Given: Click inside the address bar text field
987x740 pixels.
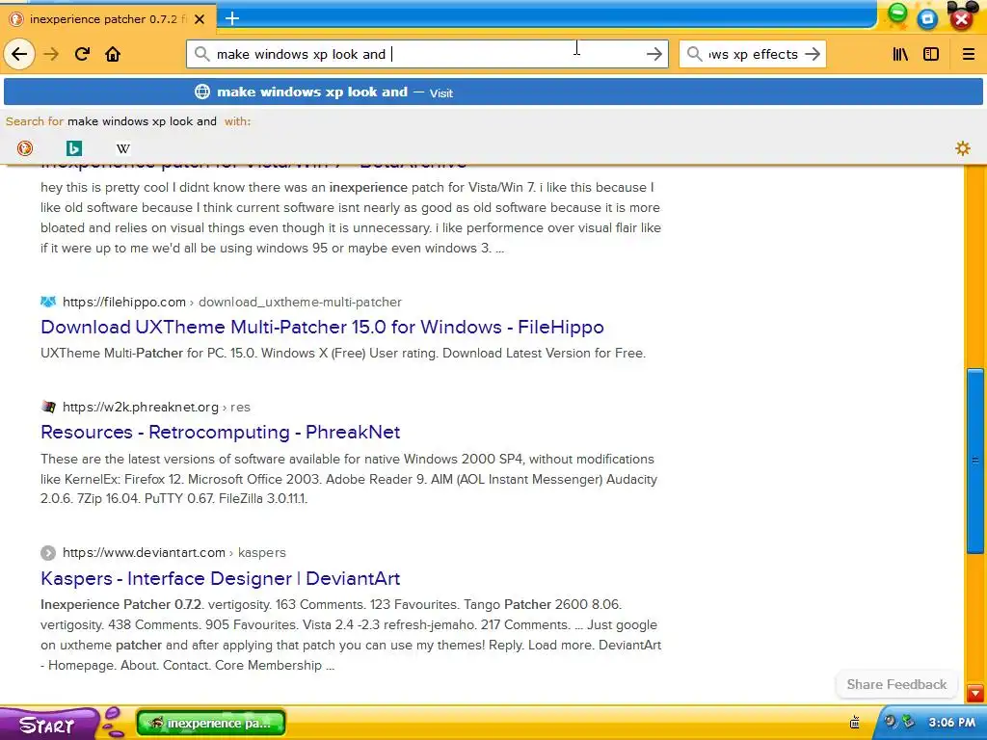Looking at the screenshot, I should pyautogui.click(x=428, y=54).
